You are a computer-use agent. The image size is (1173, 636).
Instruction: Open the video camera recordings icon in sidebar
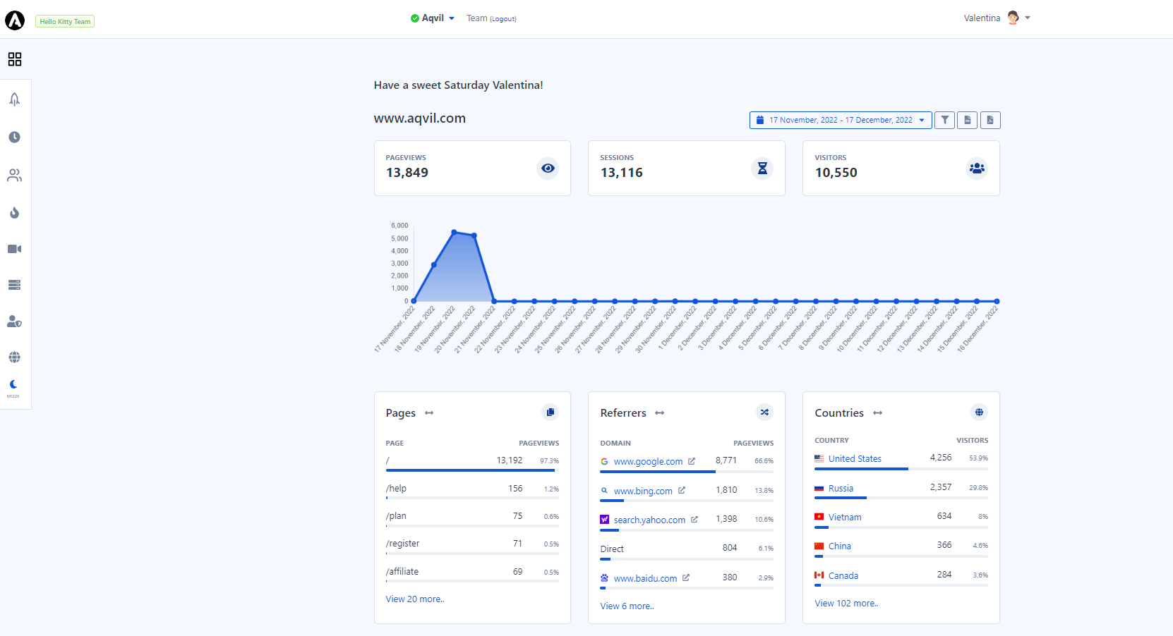pos(14,249)
